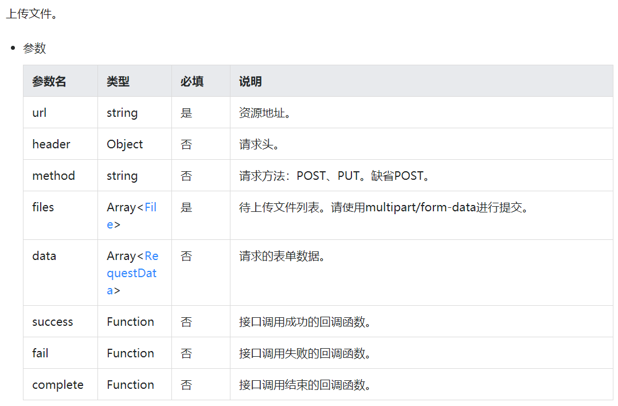Click 'Function' type in the fail row
The image size is (618, 406).
tap(131, 353)
